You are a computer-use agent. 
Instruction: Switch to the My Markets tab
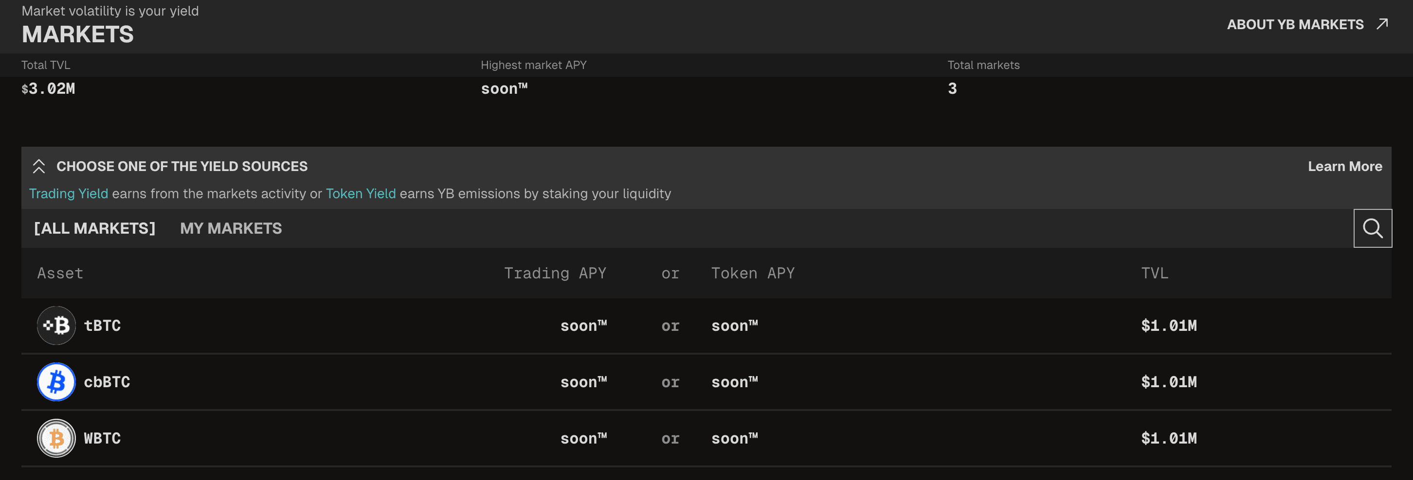click(x=230, y=228)
